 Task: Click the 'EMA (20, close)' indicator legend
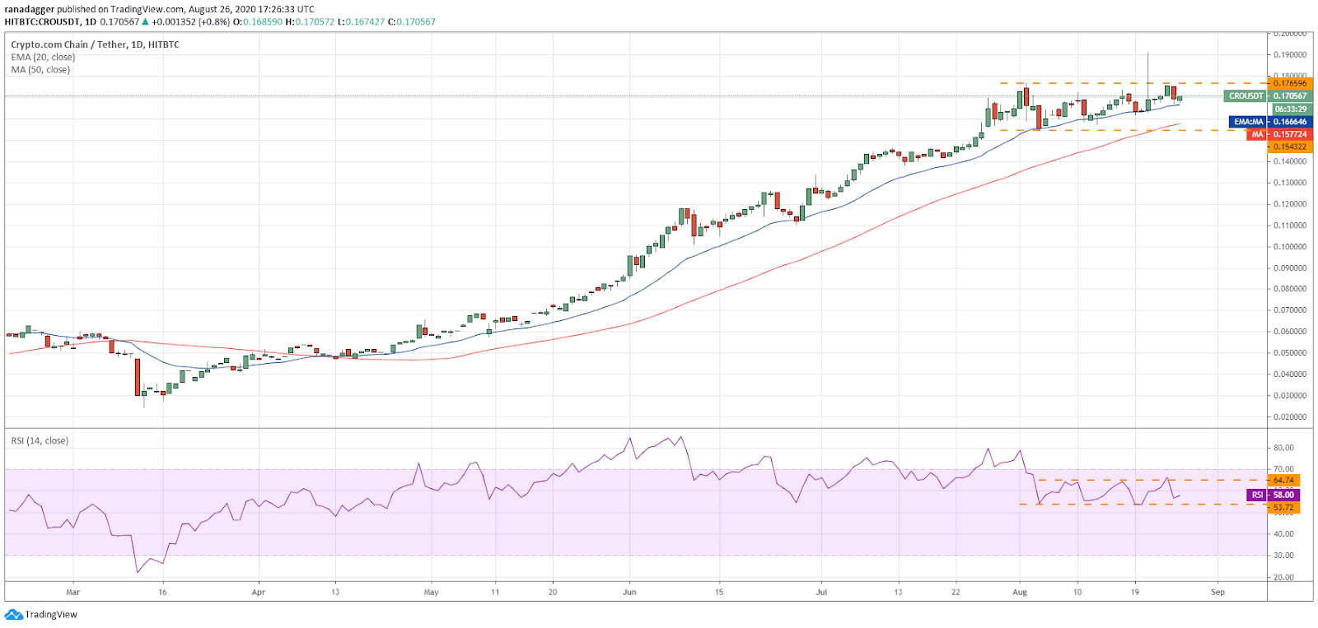click(43, 58)
